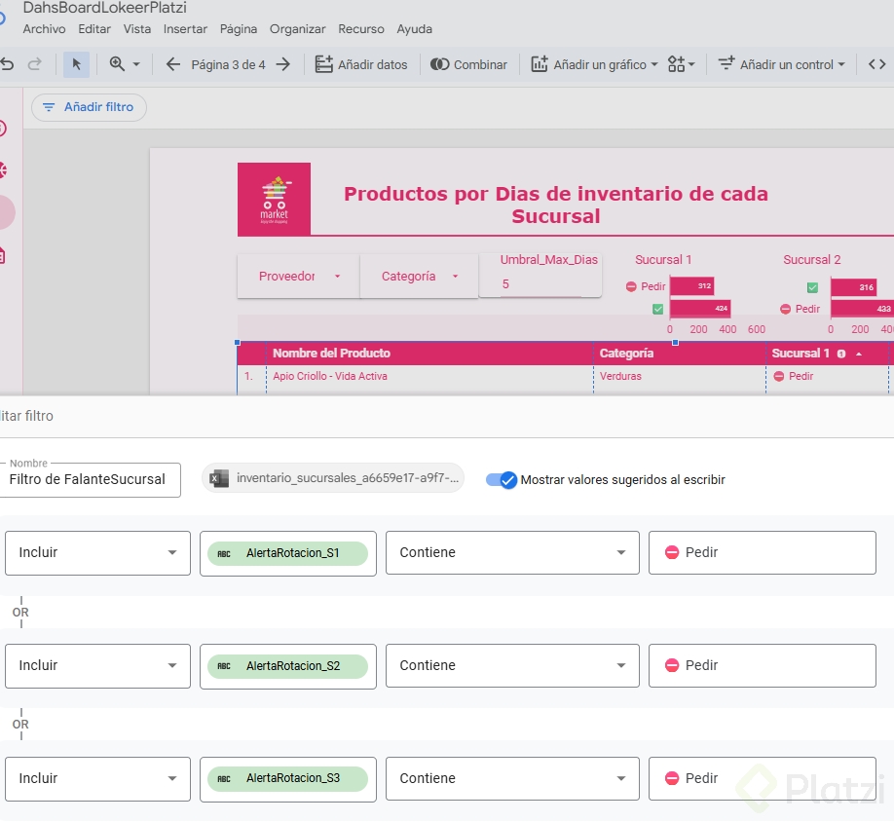The image size is (894, 822).
Task: Click the Página 3 de 4 indicator
Action: pyautogui.click(x=228, y=65)
